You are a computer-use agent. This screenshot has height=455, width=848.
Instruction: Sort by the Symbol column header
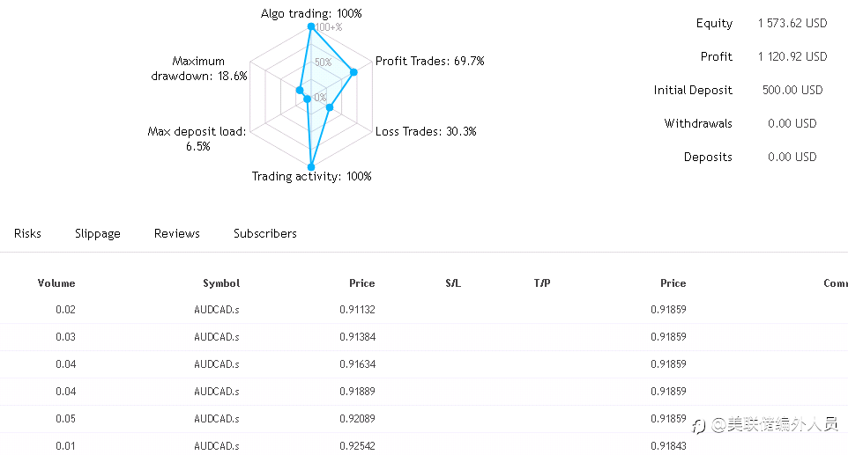pyautogui.click(x=221, y=283)
